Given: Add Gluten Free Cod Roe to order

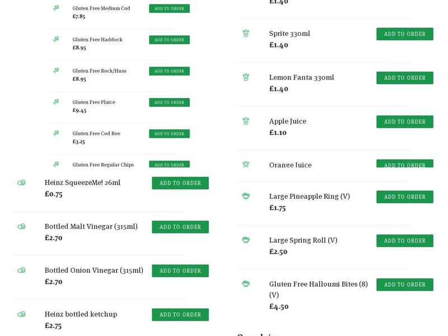Looking at the screenshot, I should pyautogui.click(x=169, y=134).
